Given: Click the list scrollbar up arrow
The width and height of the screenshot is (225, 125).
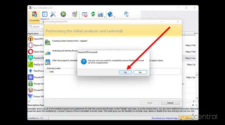Looking at the screenshot, I should (x=197, y=33).
